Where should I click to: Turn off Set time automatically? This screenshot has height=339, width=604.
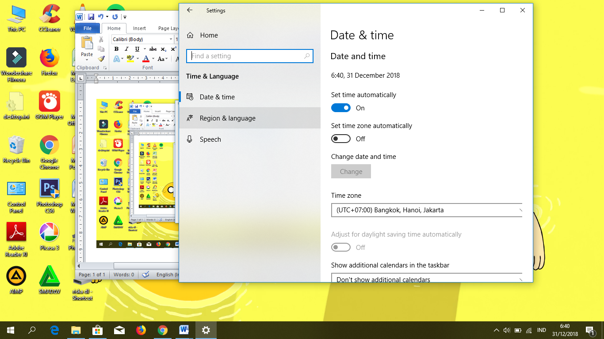[340, 108]
